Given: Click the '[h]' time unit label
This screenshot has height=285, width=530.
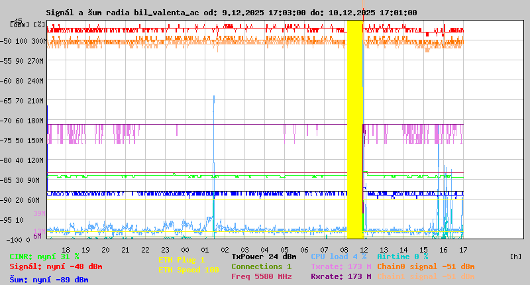Looking at the screenshot, I should tap(516, 256).
